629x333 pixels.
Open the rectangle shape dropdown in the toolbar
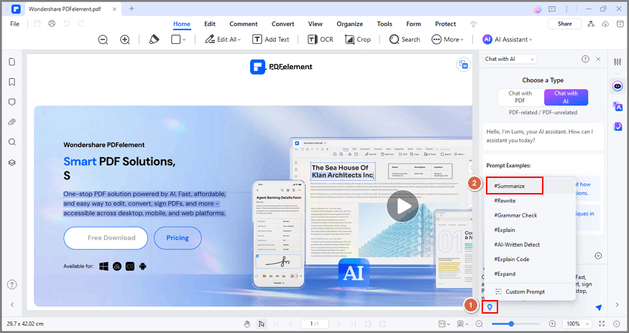point(178,39)
